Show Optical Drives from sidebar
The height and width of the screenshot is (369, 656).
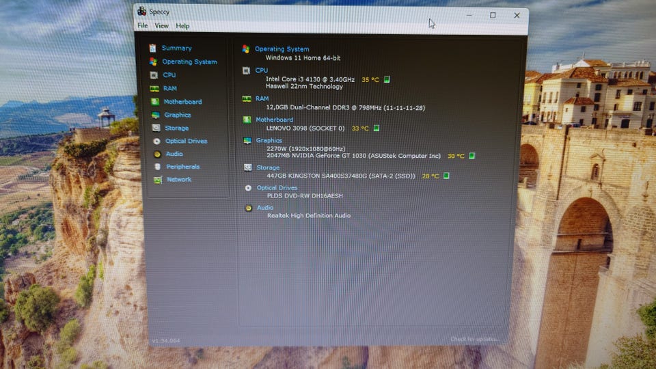[186, 141]
